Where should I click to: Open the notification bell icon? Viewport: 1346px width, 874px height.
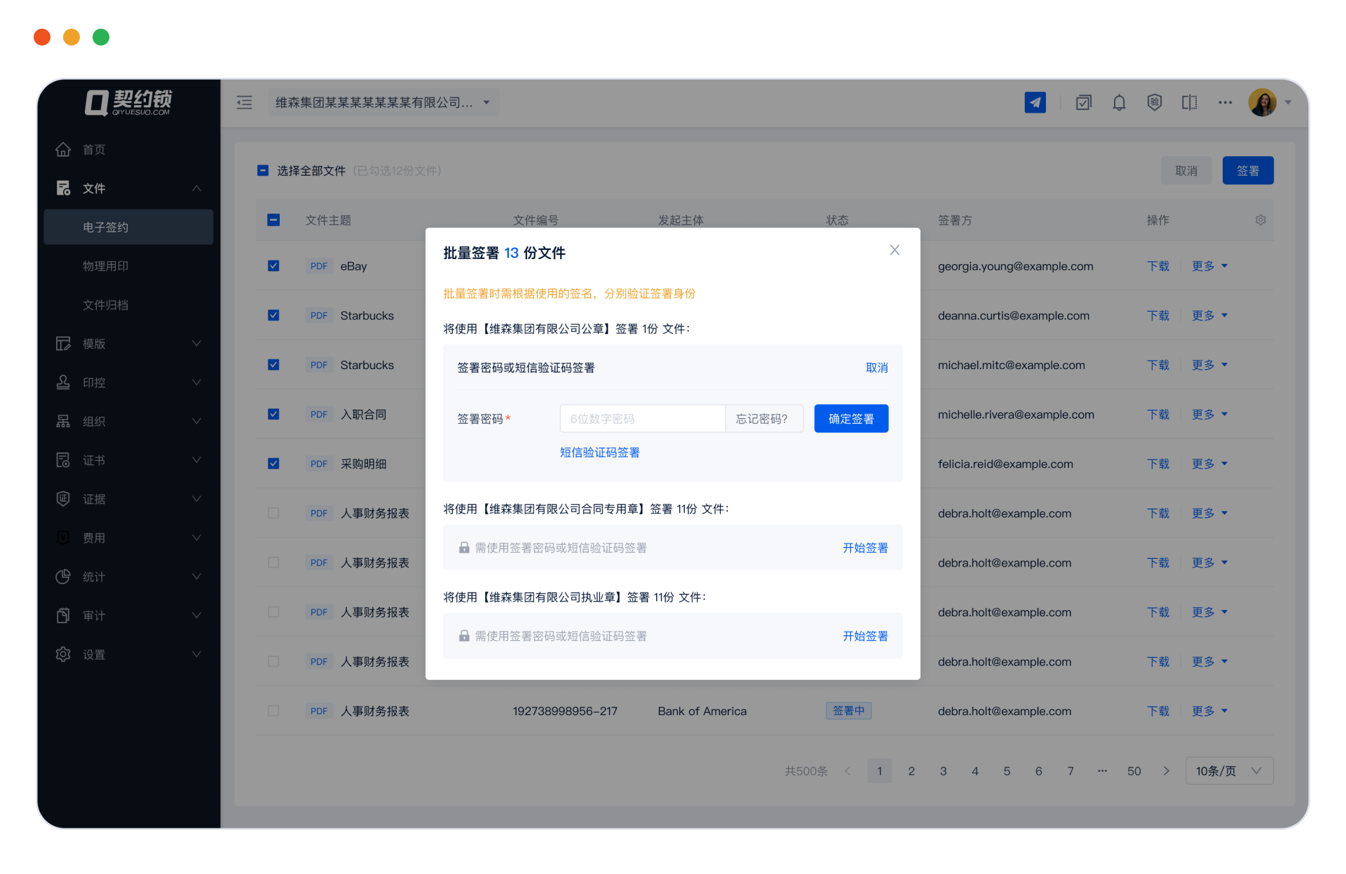[x=1119, y=102]
